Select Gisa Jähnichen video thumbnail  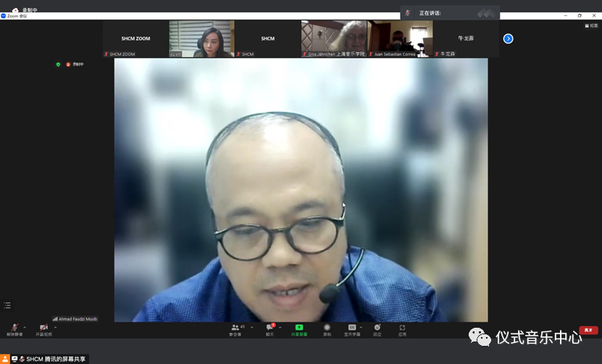pyautogui.click(x=334, y=38)
